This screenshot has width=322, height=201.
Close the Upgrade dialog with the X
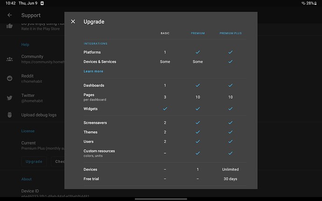point(73,21)
